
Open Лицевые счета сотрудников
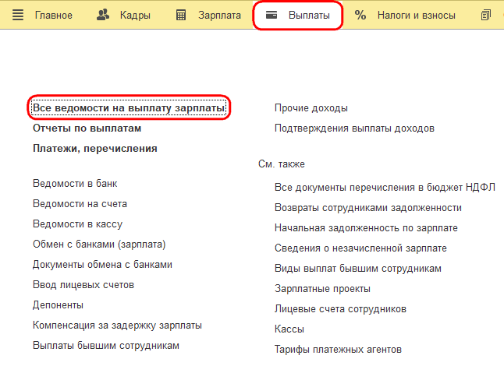pyautogui.click(x=340, y=309)
